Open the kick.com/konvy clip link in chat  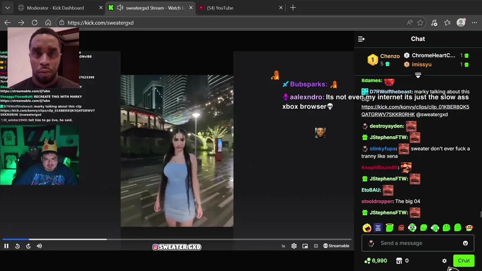tap(415, 111)
